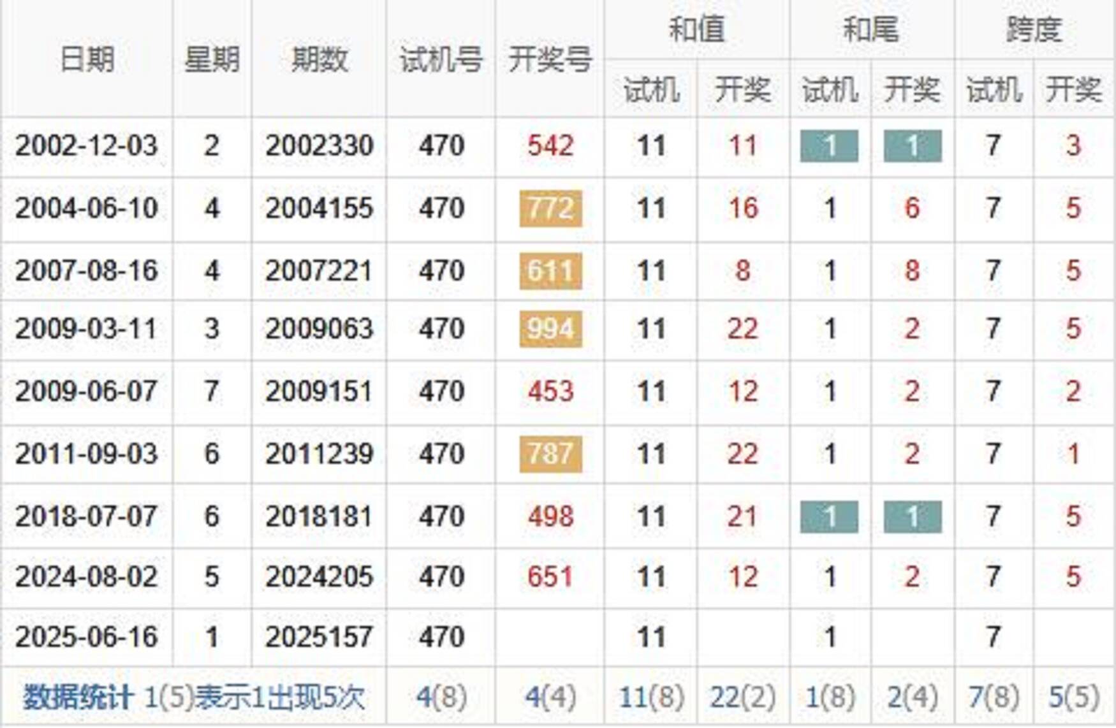Click the date 2024-08-02

pos(87,577)
